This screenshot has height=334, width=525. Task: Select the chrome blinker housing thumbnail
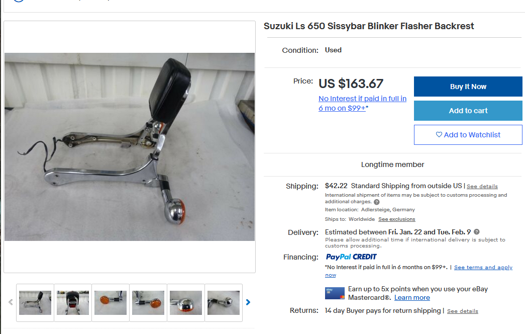point(186,302)
